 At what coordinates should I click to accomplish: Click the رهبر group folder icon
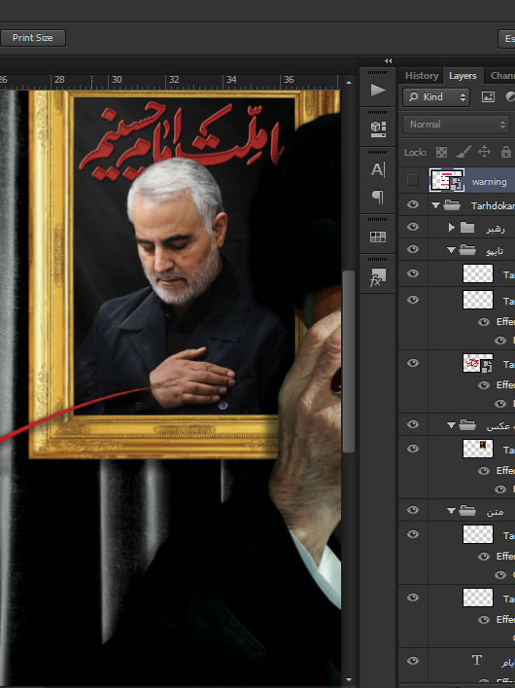467,228
